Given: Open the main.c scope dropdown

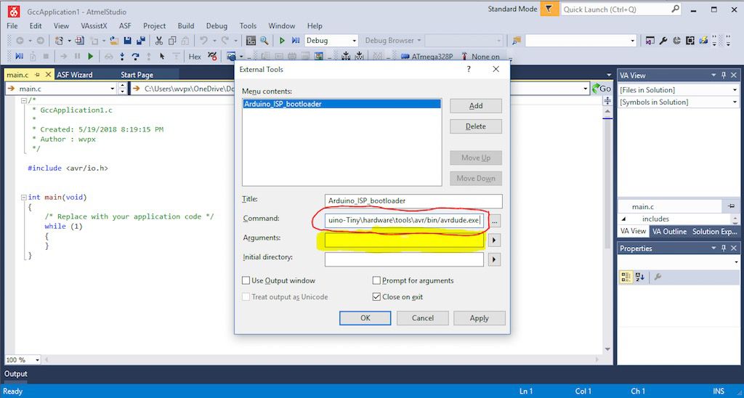Looking at the screenshot, I should point(113,89).
